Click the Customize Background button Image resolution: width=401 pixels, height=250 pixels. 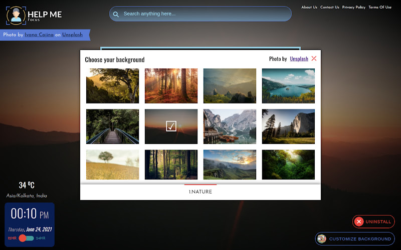[x=355, y=239]
